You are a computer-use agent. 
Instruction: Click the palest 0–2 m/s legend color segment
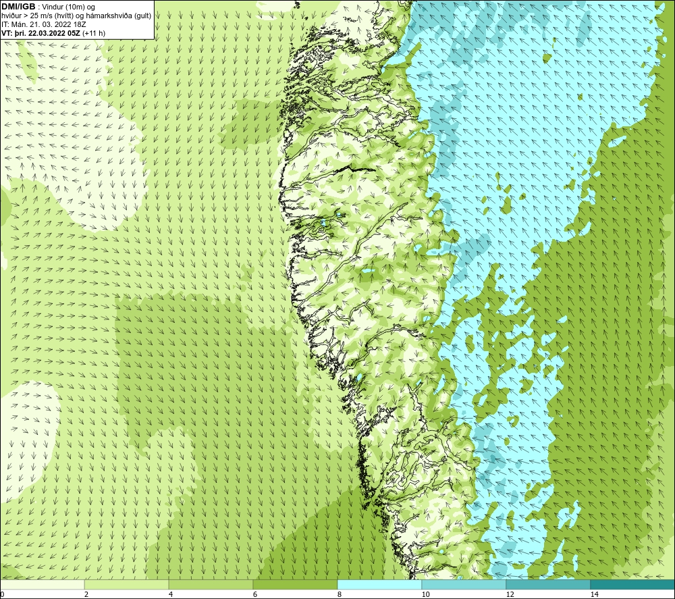42,584
